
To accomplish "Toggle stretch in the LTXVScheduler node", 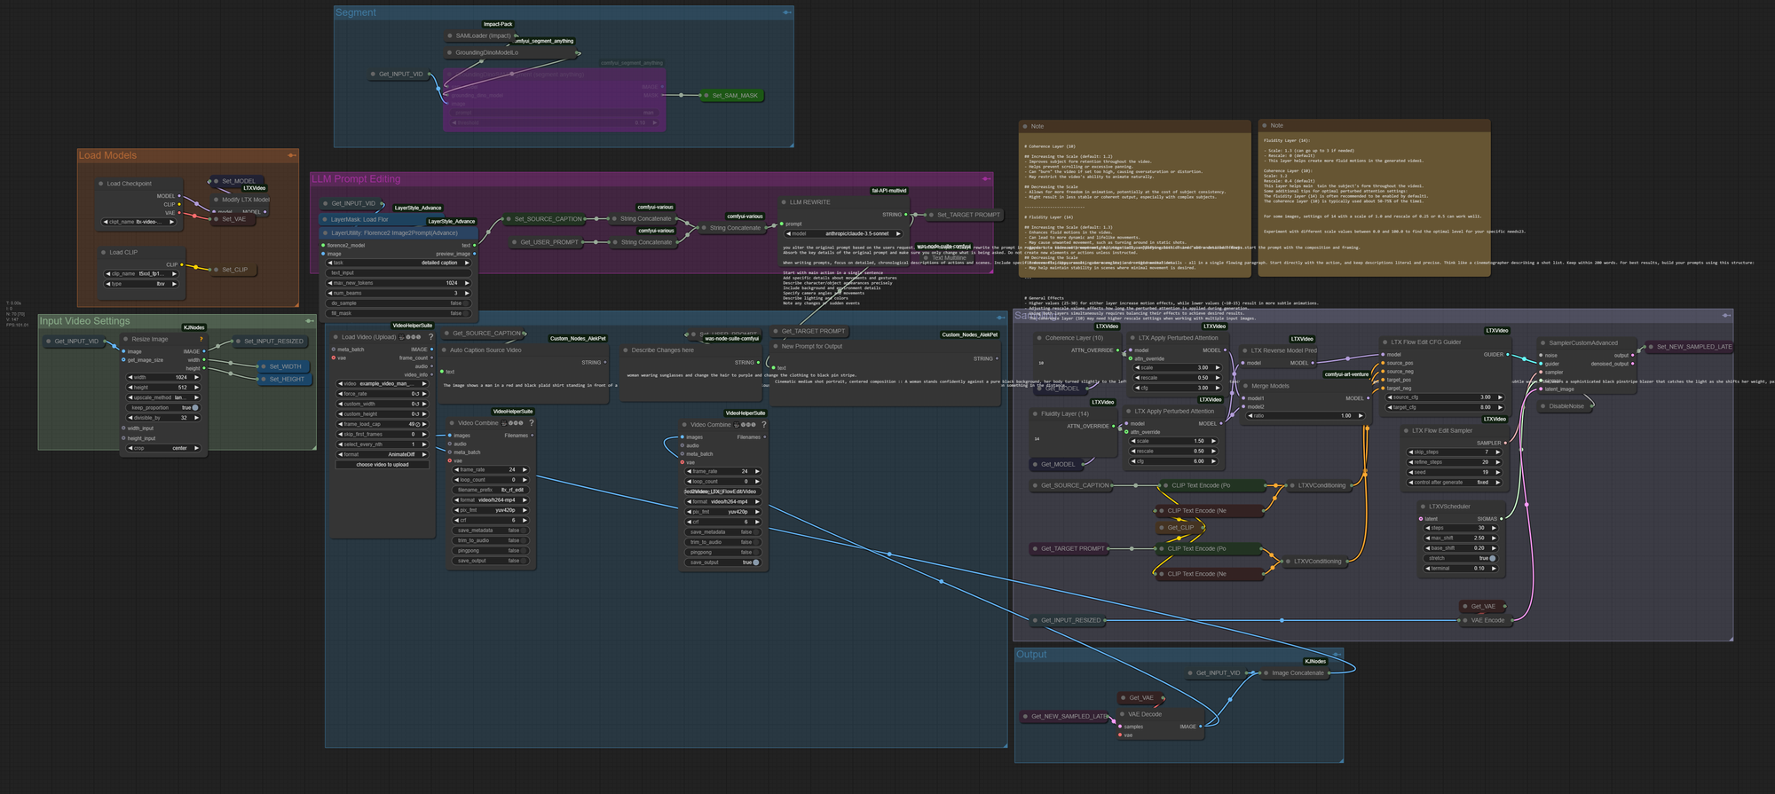I will point(1461,558).
